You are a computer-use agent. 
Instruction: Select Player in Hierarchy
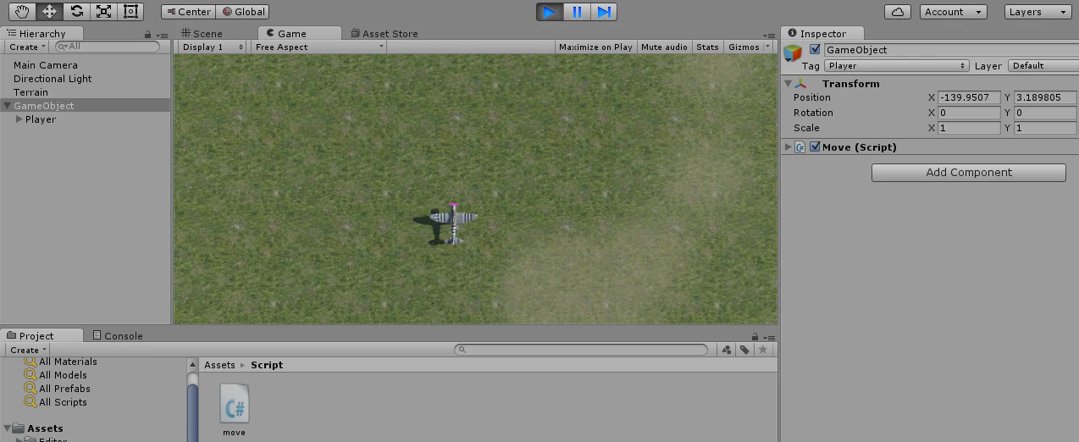pyautogui.click(x=41, y=119)
